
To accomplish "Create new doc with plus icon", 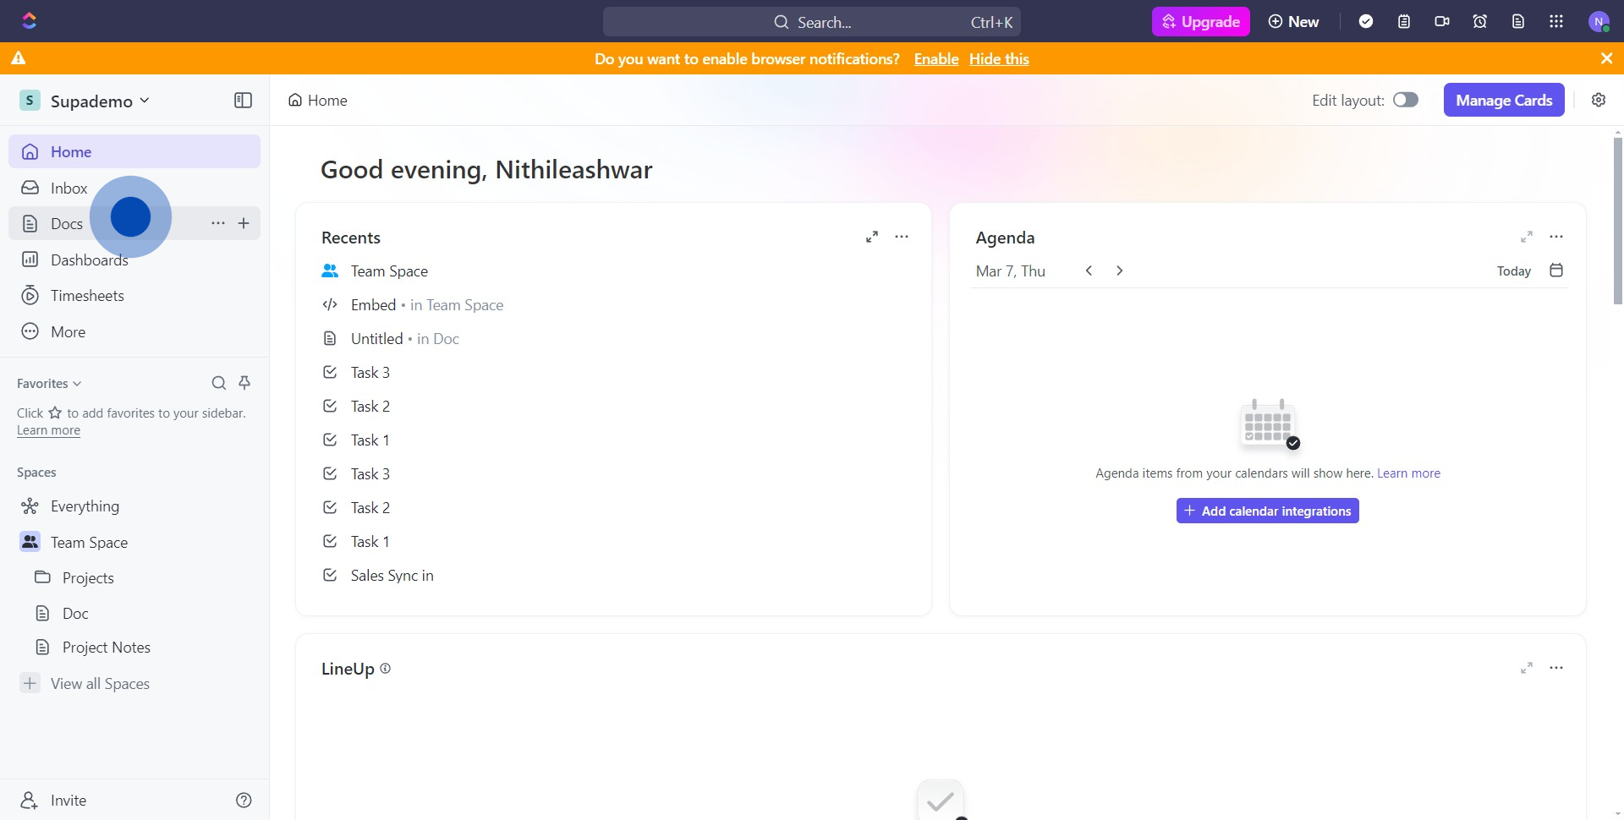I will 244,223.
